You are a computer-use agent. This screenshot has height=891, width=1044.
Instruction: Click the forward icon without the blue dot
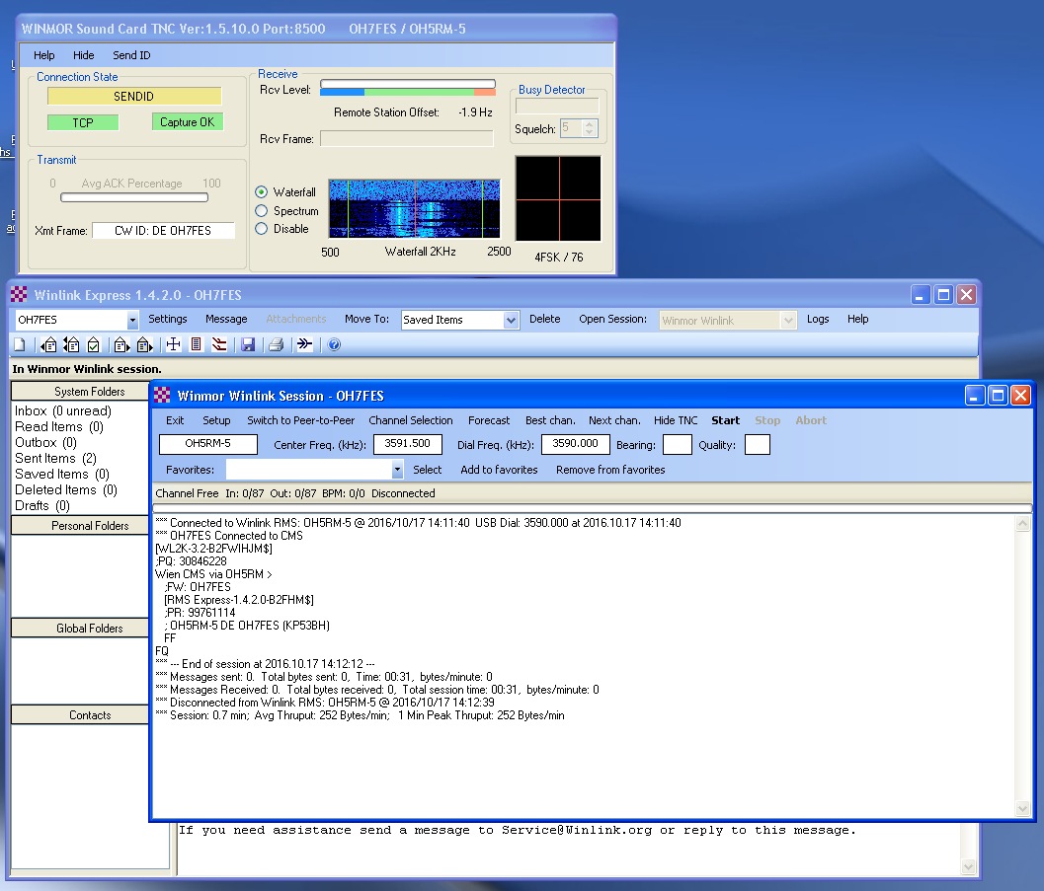[x=121, y=344]
